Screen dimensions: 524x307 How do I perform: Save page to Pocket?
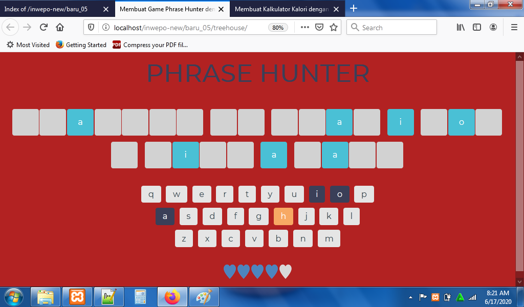pyautogui.click(x=319, y=28)
